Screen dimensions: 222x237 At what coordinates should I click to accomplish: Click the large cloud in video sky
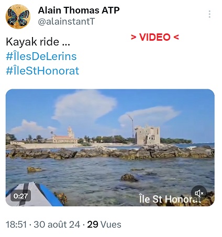(84, 106)
